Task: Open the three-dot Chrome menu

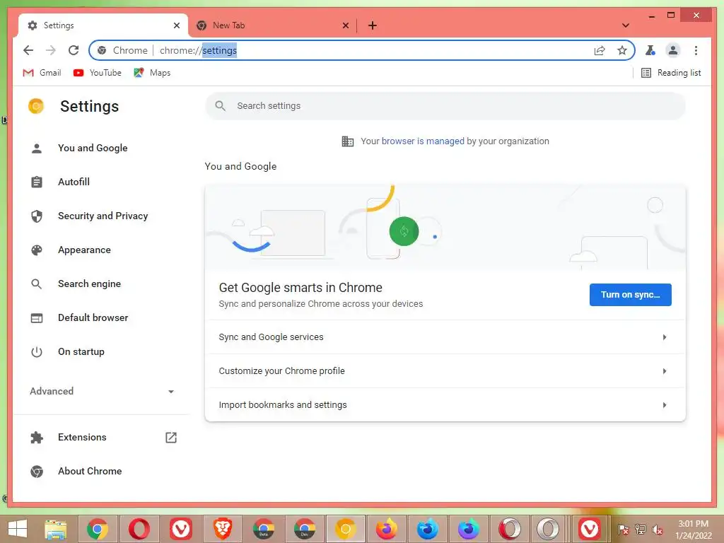Action: point(696,50)
